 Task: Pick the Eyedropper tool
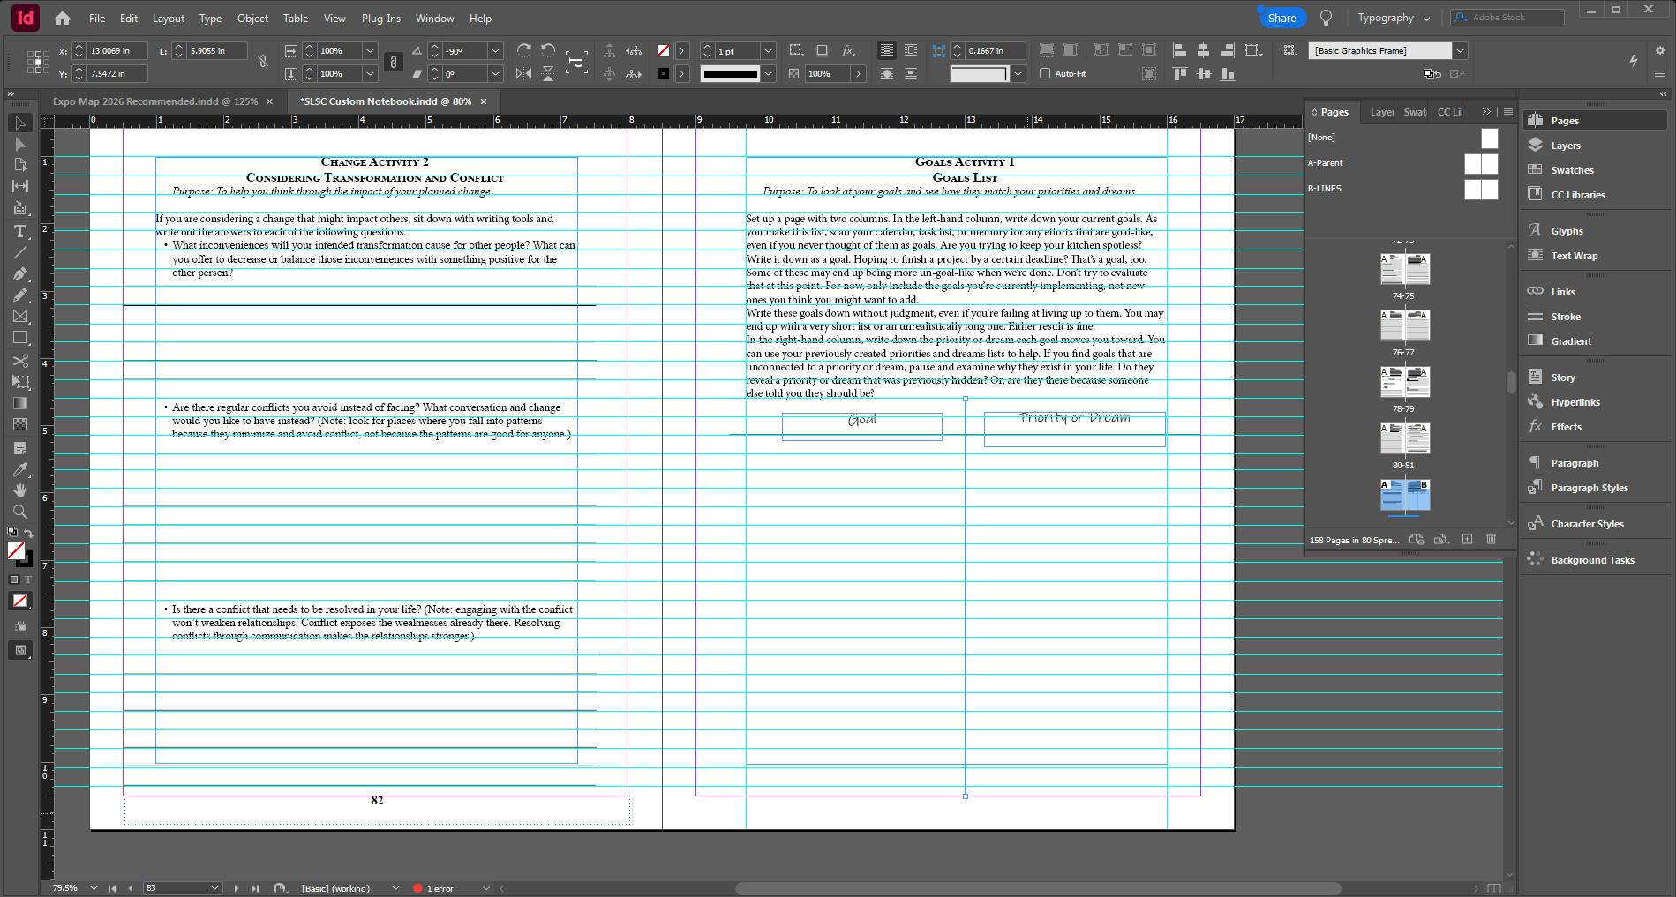tap(20, 469)
